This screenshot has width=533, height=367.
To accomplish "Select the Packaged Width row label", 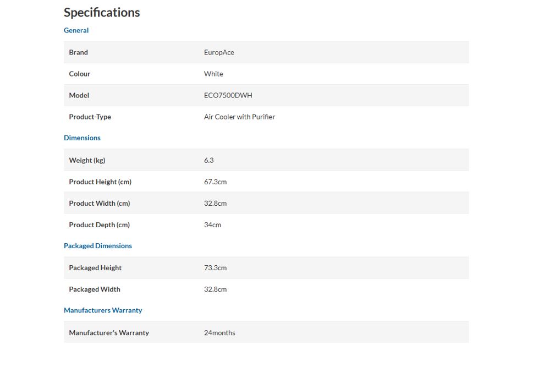I will click(x=95, y=289).
